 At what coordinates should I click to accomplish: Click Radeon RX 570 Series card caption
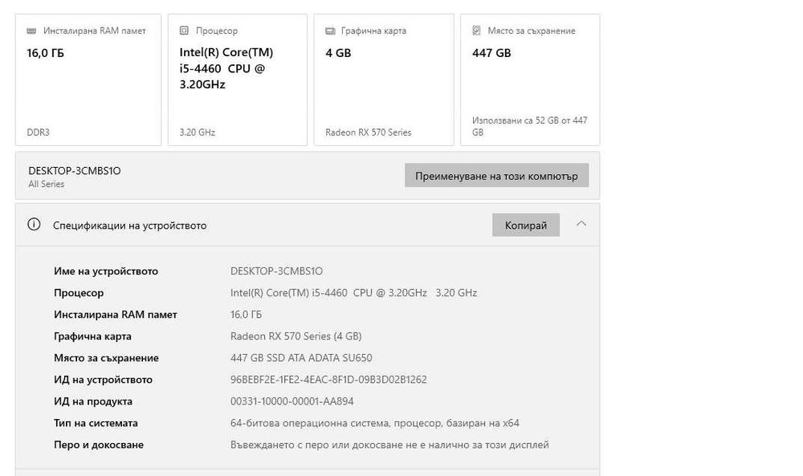pos(369,132)
